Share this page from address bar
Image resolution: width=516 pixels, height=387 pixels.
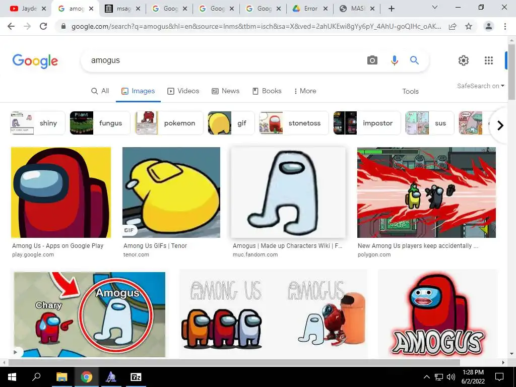tap(453, 26)
